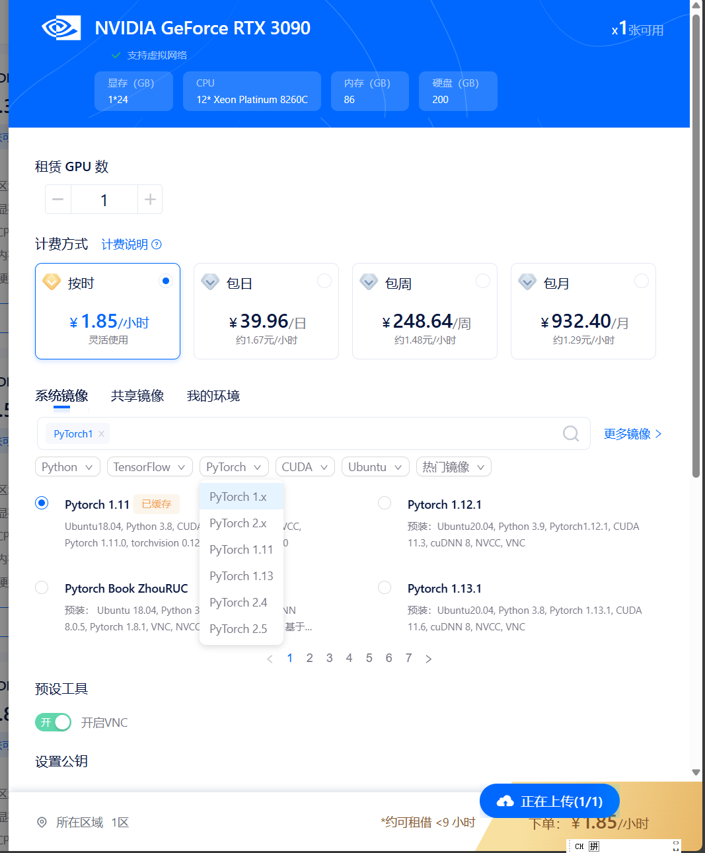Click the CH input language indicator
This screenshot has height=853, width=705.
(579, 846)
